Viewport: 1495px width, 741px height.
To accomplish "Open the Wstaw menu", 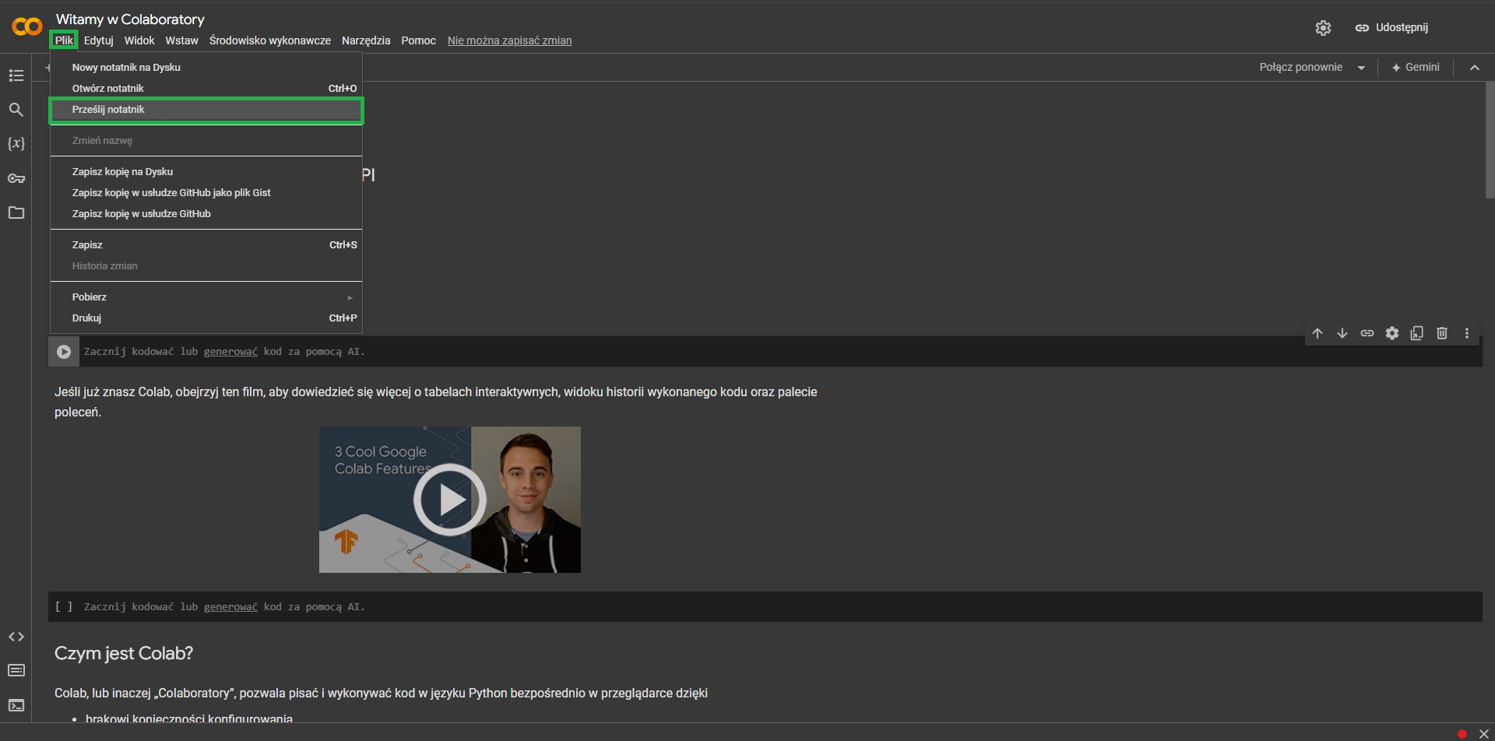I will coord(181,40).
